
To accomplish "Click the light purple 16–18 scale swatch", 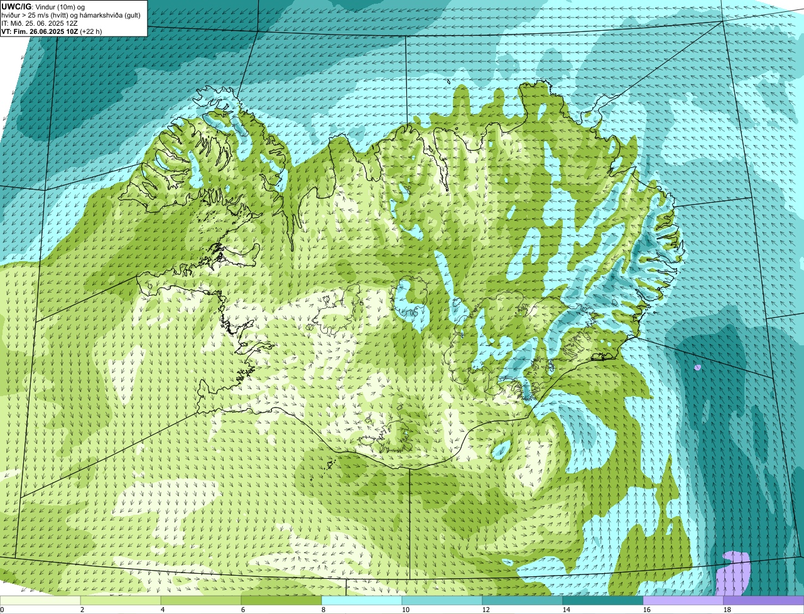I will coord(683,600).
